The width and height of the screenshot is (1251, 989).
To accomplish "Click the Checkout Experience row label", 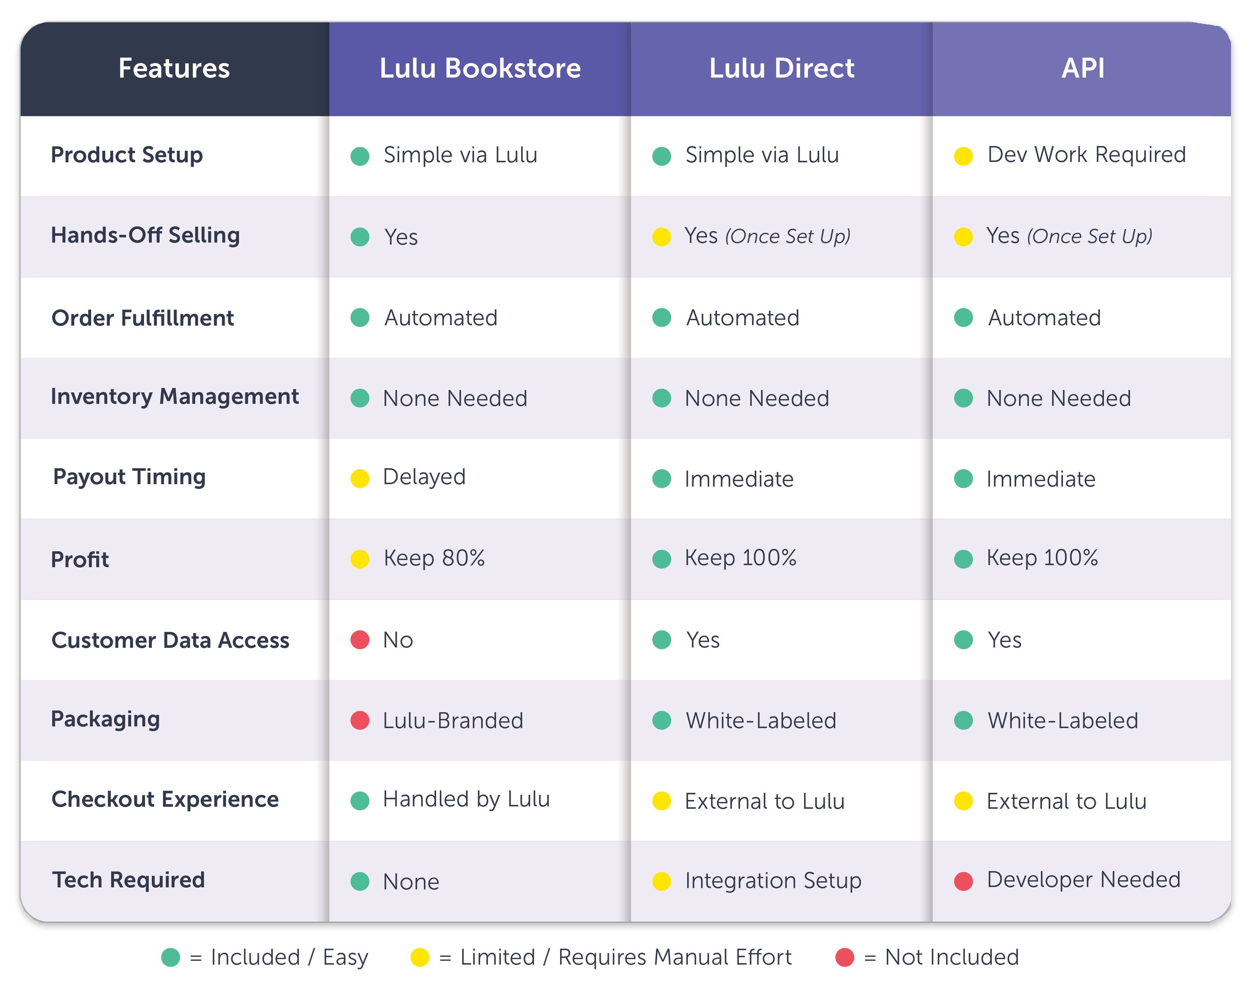I will click(x=165, y=800).
